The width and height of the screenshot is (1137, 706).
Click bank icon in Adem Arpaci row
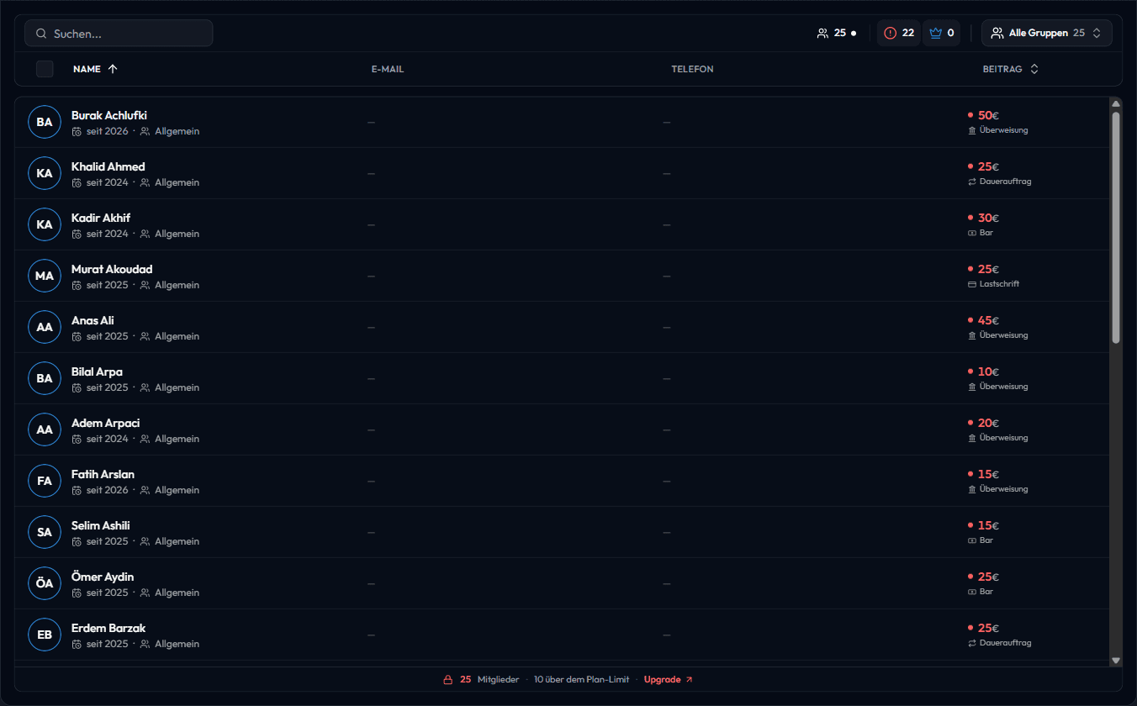[x=972, y=438]
